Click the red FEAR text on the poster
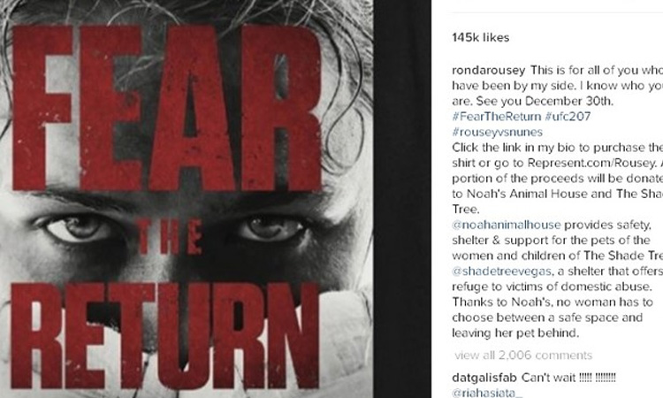 point(167,108)
